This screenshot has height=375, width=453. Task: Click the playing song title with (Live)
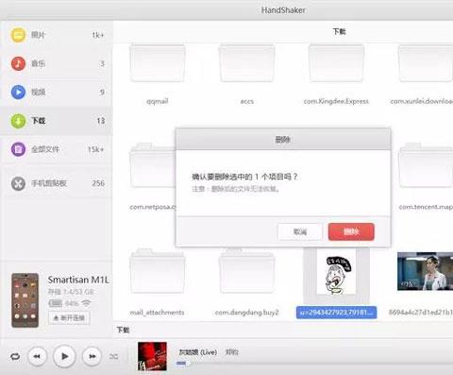coord(198,352)
